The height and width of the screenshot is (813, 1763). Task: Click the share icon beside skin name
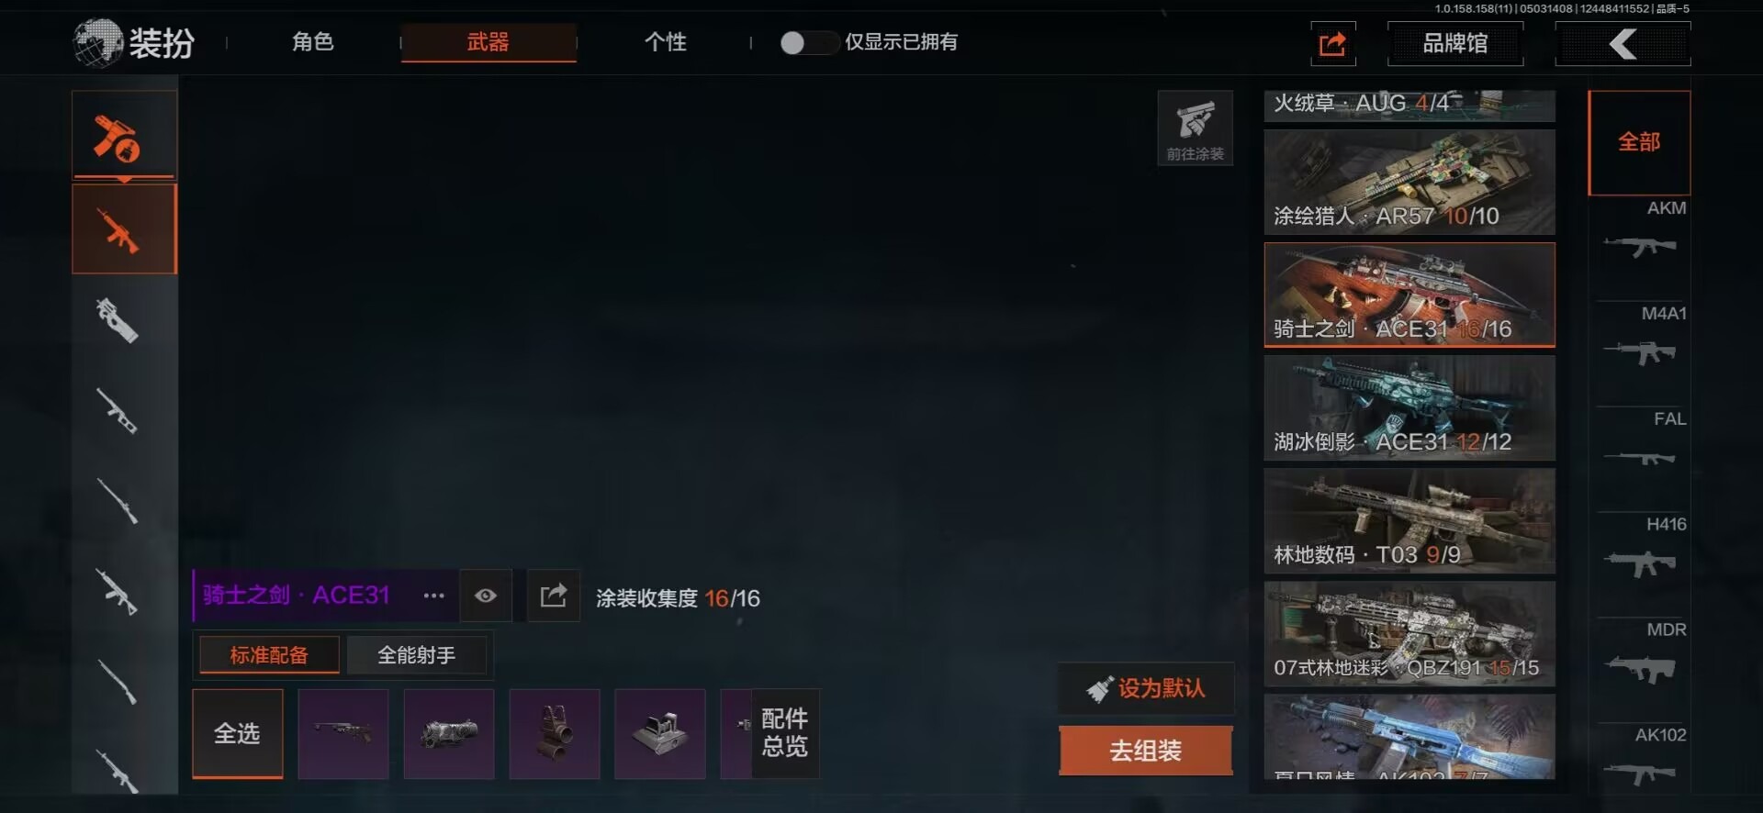coord(553,596)
